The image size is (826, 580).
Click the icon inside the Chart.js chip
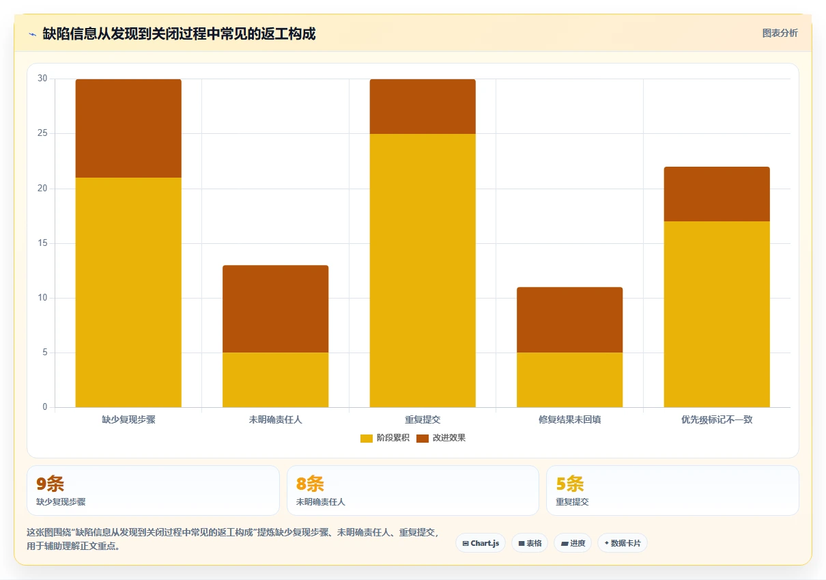pyautogui.click(x=466, y=544)
